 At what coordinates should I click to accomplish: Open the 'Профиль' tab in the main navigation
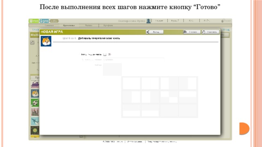(x=108, y=25)
